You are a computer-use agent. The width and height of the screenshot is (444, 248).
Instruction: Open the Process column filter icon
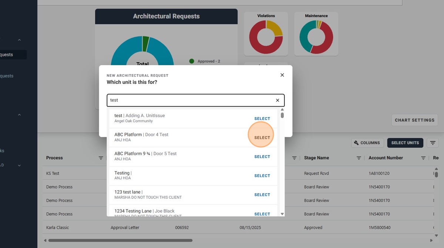click(x=101, y=158)
